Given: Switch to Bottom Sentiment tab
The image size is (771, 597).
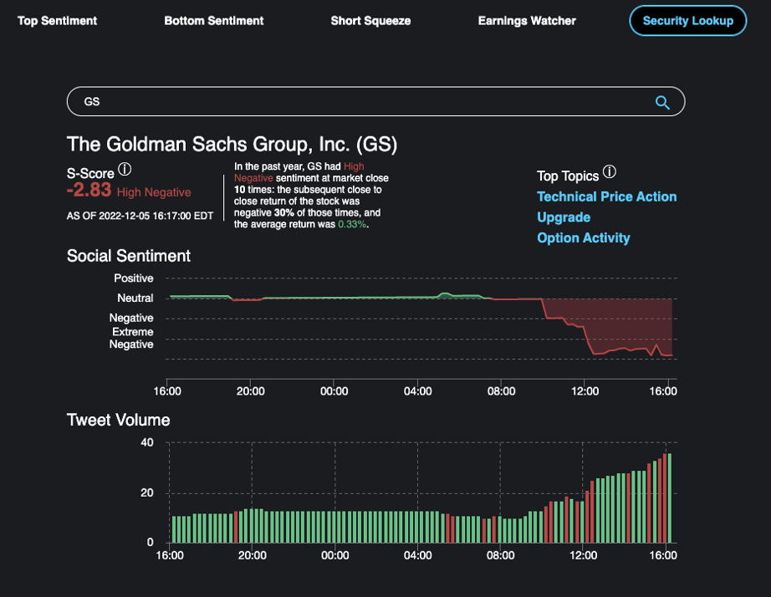Looking at the screenshot, I should coord(214,21).
